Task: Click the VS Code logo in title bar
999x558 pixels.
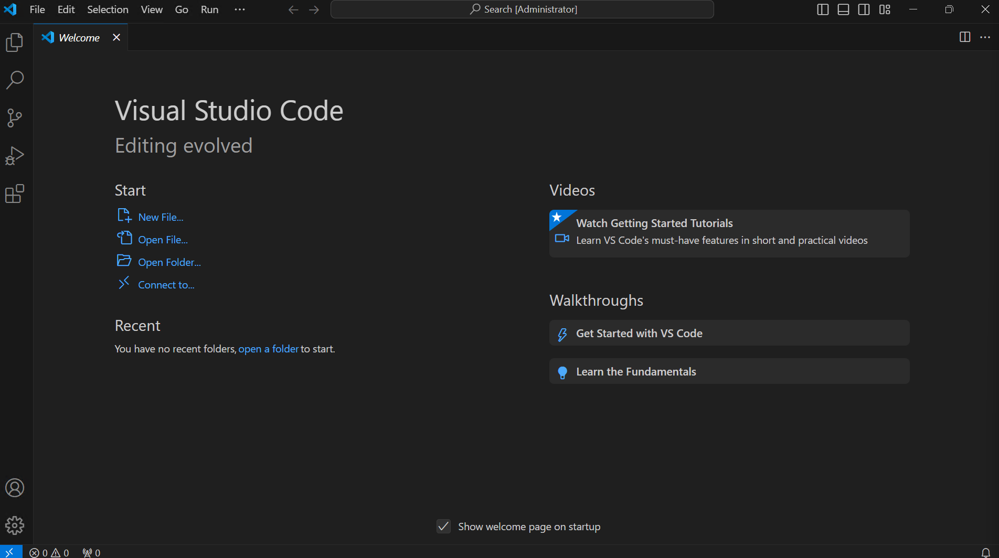Action: point(10,9)
